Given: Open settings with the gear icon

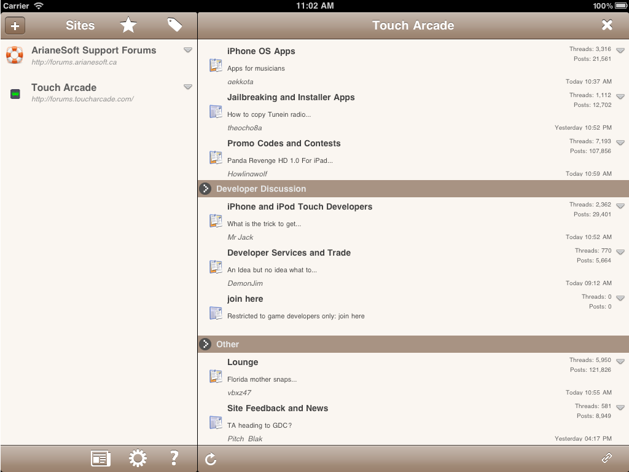Looking at the screenshot, I should click(x=138, y=458).
